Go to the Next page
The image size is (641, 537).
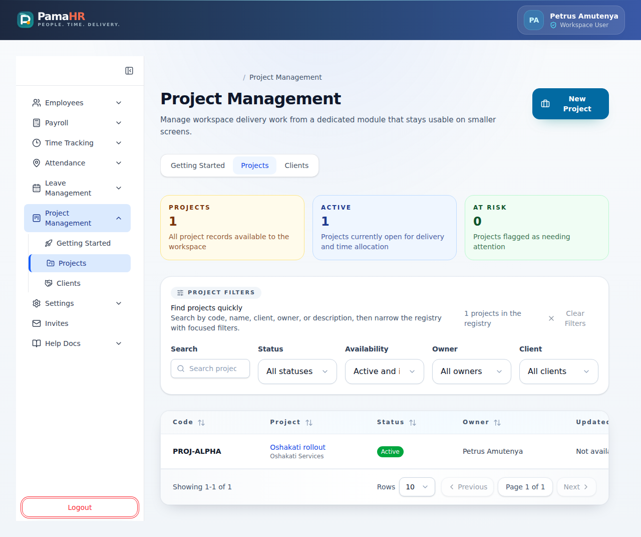point(576,487)
